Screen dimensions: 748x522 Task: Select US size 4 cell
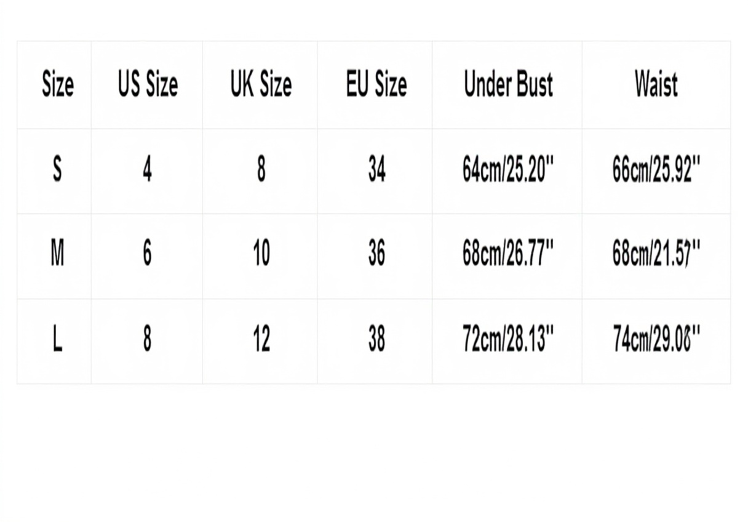(148, 169)
